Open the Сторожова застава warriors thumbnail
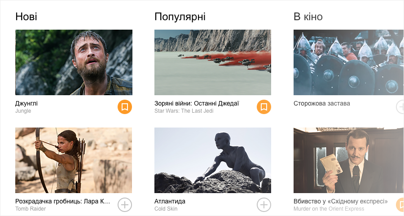 pos(349,62)
